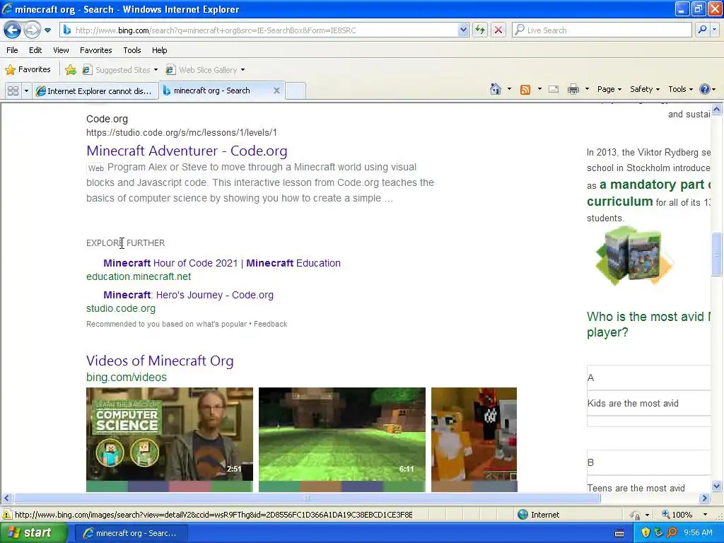The image size is (724, 543).
Task: Click the horizontal scrollbar thumb
Action: (307, 498)
